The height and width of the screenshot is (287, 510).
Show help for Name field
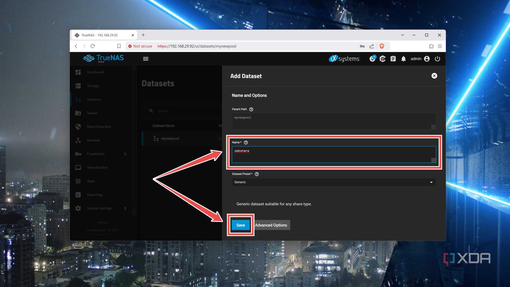[246, 143]
